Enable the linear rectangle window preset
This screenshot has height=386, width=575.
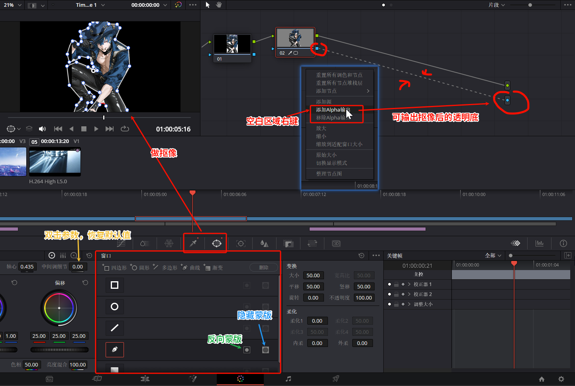[x=115, y=285]
